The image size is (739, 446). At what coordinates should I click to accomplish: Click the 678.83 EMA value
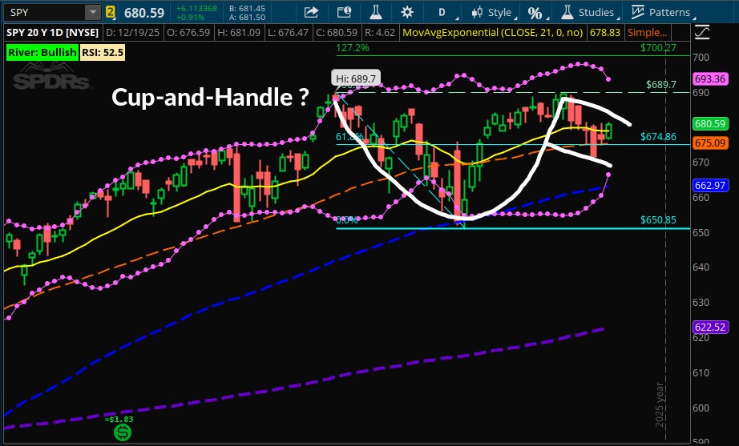coord(605,33)
